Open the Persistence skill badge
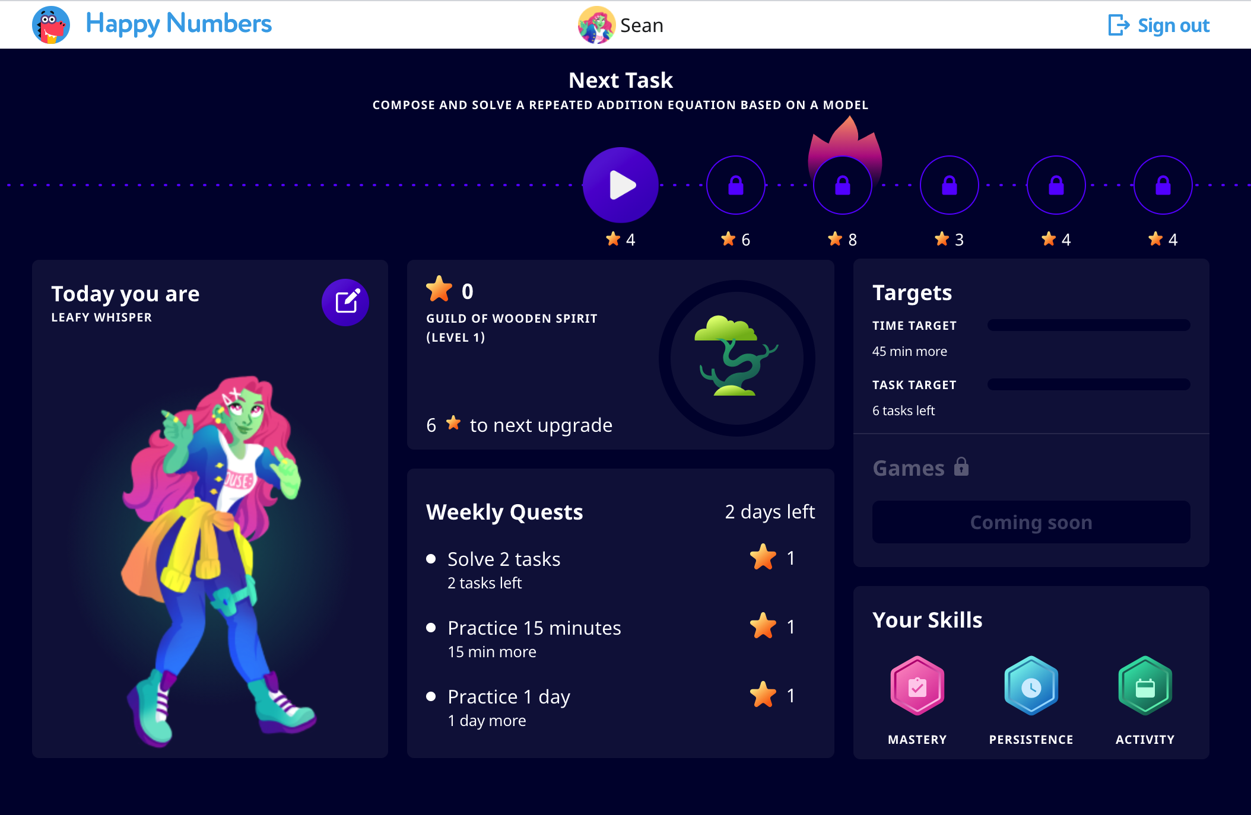1251x815 pixels. click(x=1031, y=686)
